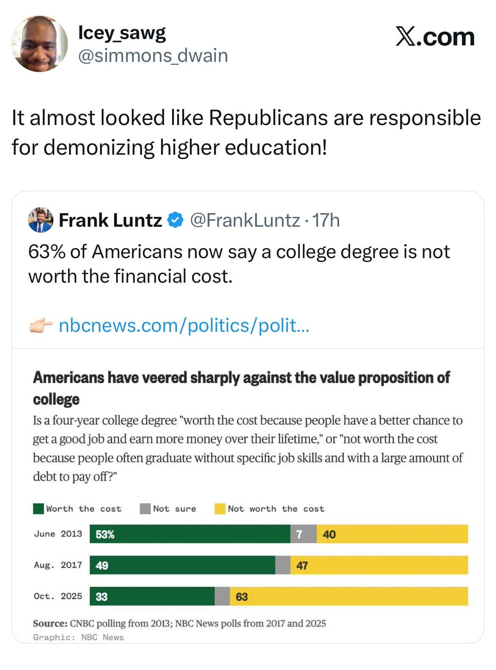The height and width of the screenshot is (670, 496).
Task: Click the Frank Luntz display name
Action: click(110, 220)
